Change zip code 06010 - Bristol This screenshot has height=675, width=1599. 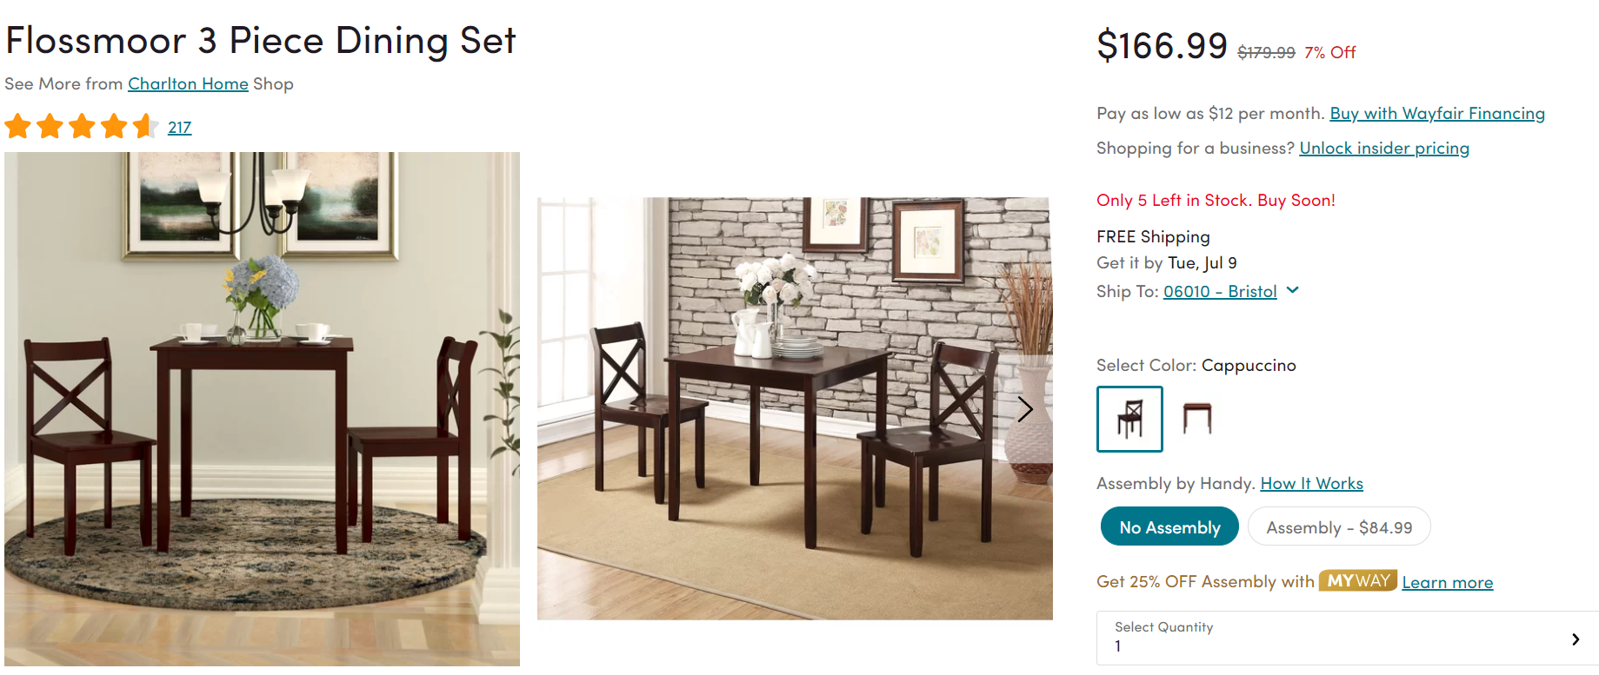1220,292
